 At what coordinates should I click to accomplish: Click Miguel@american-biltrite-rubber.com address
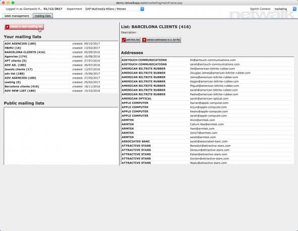[x=214, y=86]
